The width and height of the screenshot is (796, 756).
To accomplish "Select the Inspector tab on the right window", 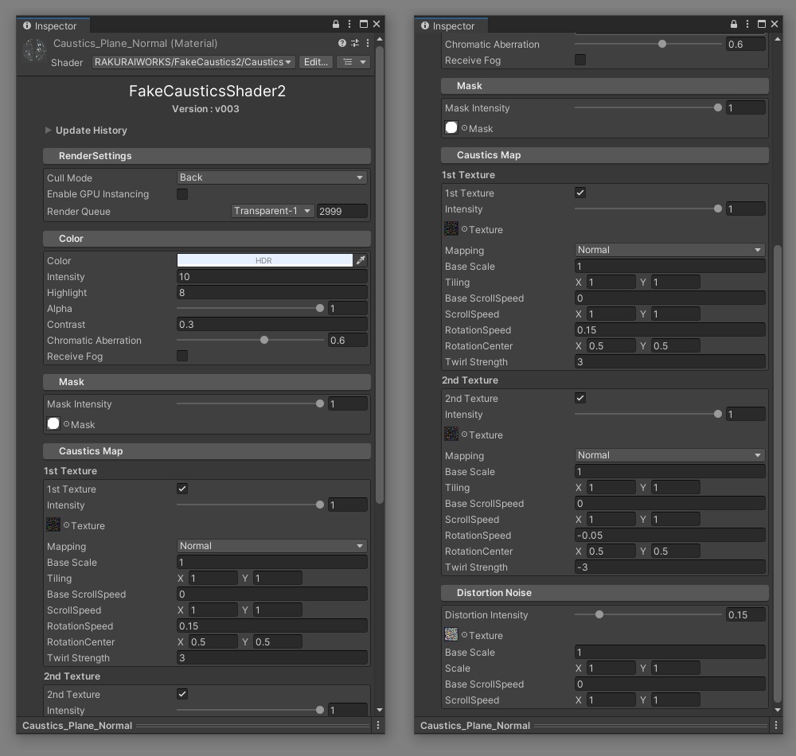I will (451, 25).
